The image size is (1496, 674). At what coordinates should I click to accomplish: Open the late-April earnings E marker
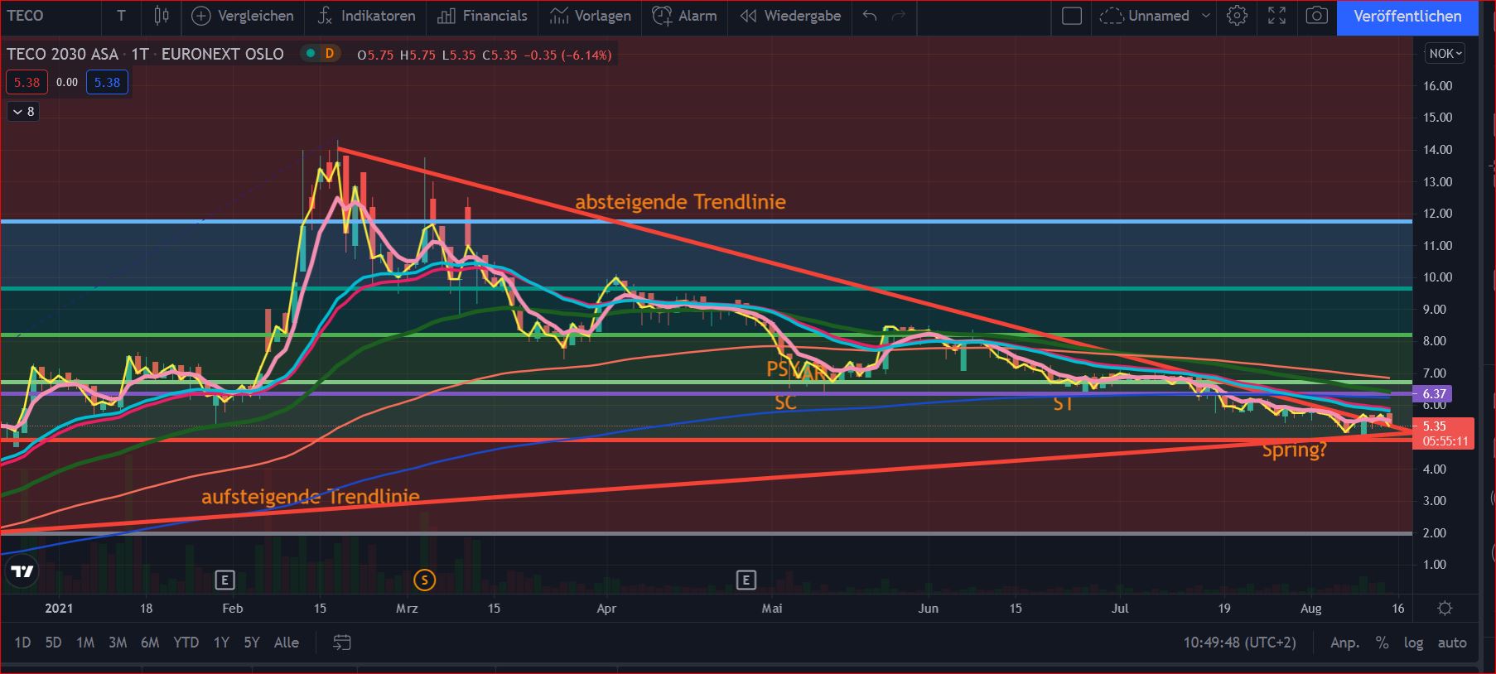[746, 580]
